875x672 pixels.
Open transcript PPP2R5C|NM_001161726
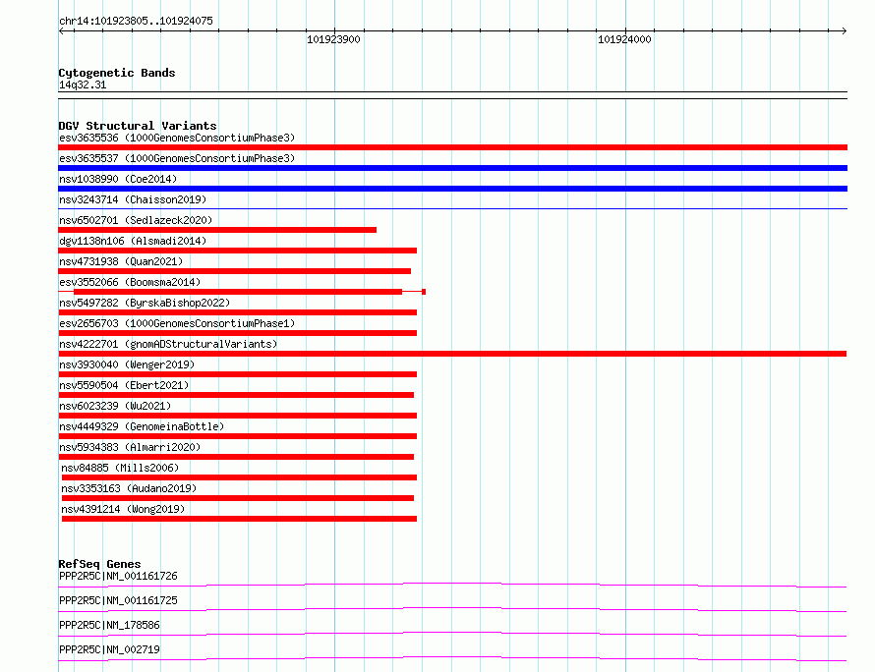click(x=118, y=576)
